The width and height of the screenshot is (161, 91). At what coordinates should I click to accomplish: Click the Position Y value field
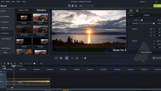pos(158,44)
